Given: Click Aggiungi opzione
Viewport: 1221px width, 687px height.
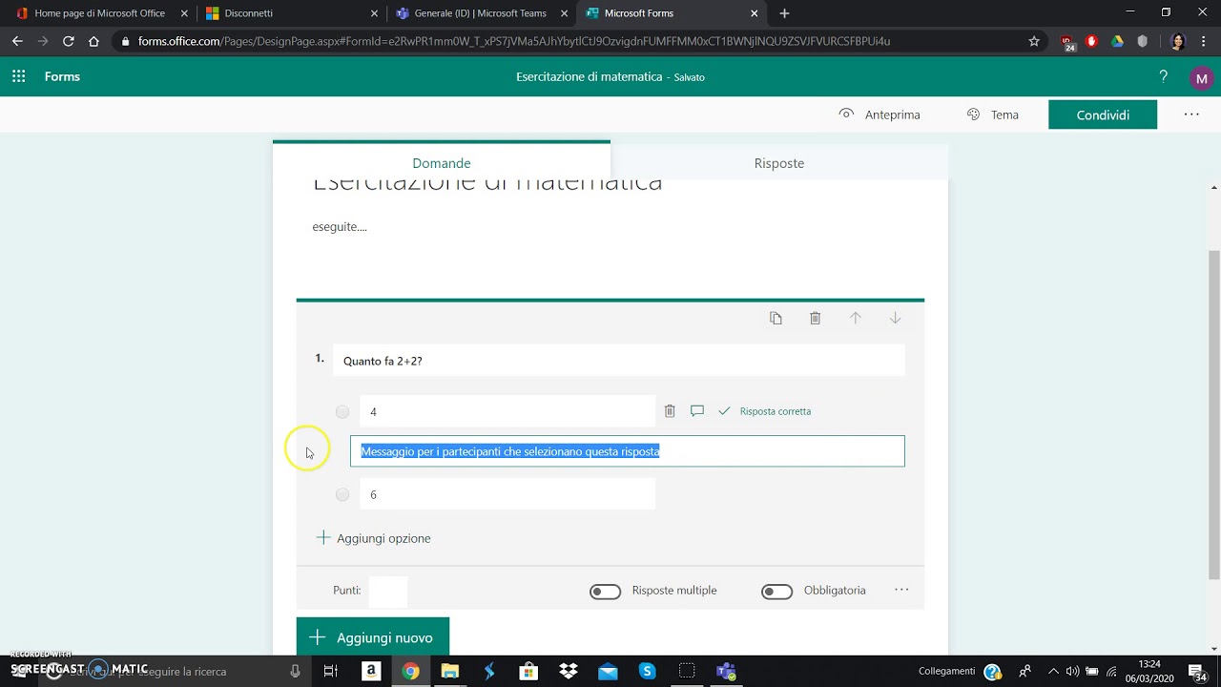Looking at the screenshot, I should [x=374, y=538].
